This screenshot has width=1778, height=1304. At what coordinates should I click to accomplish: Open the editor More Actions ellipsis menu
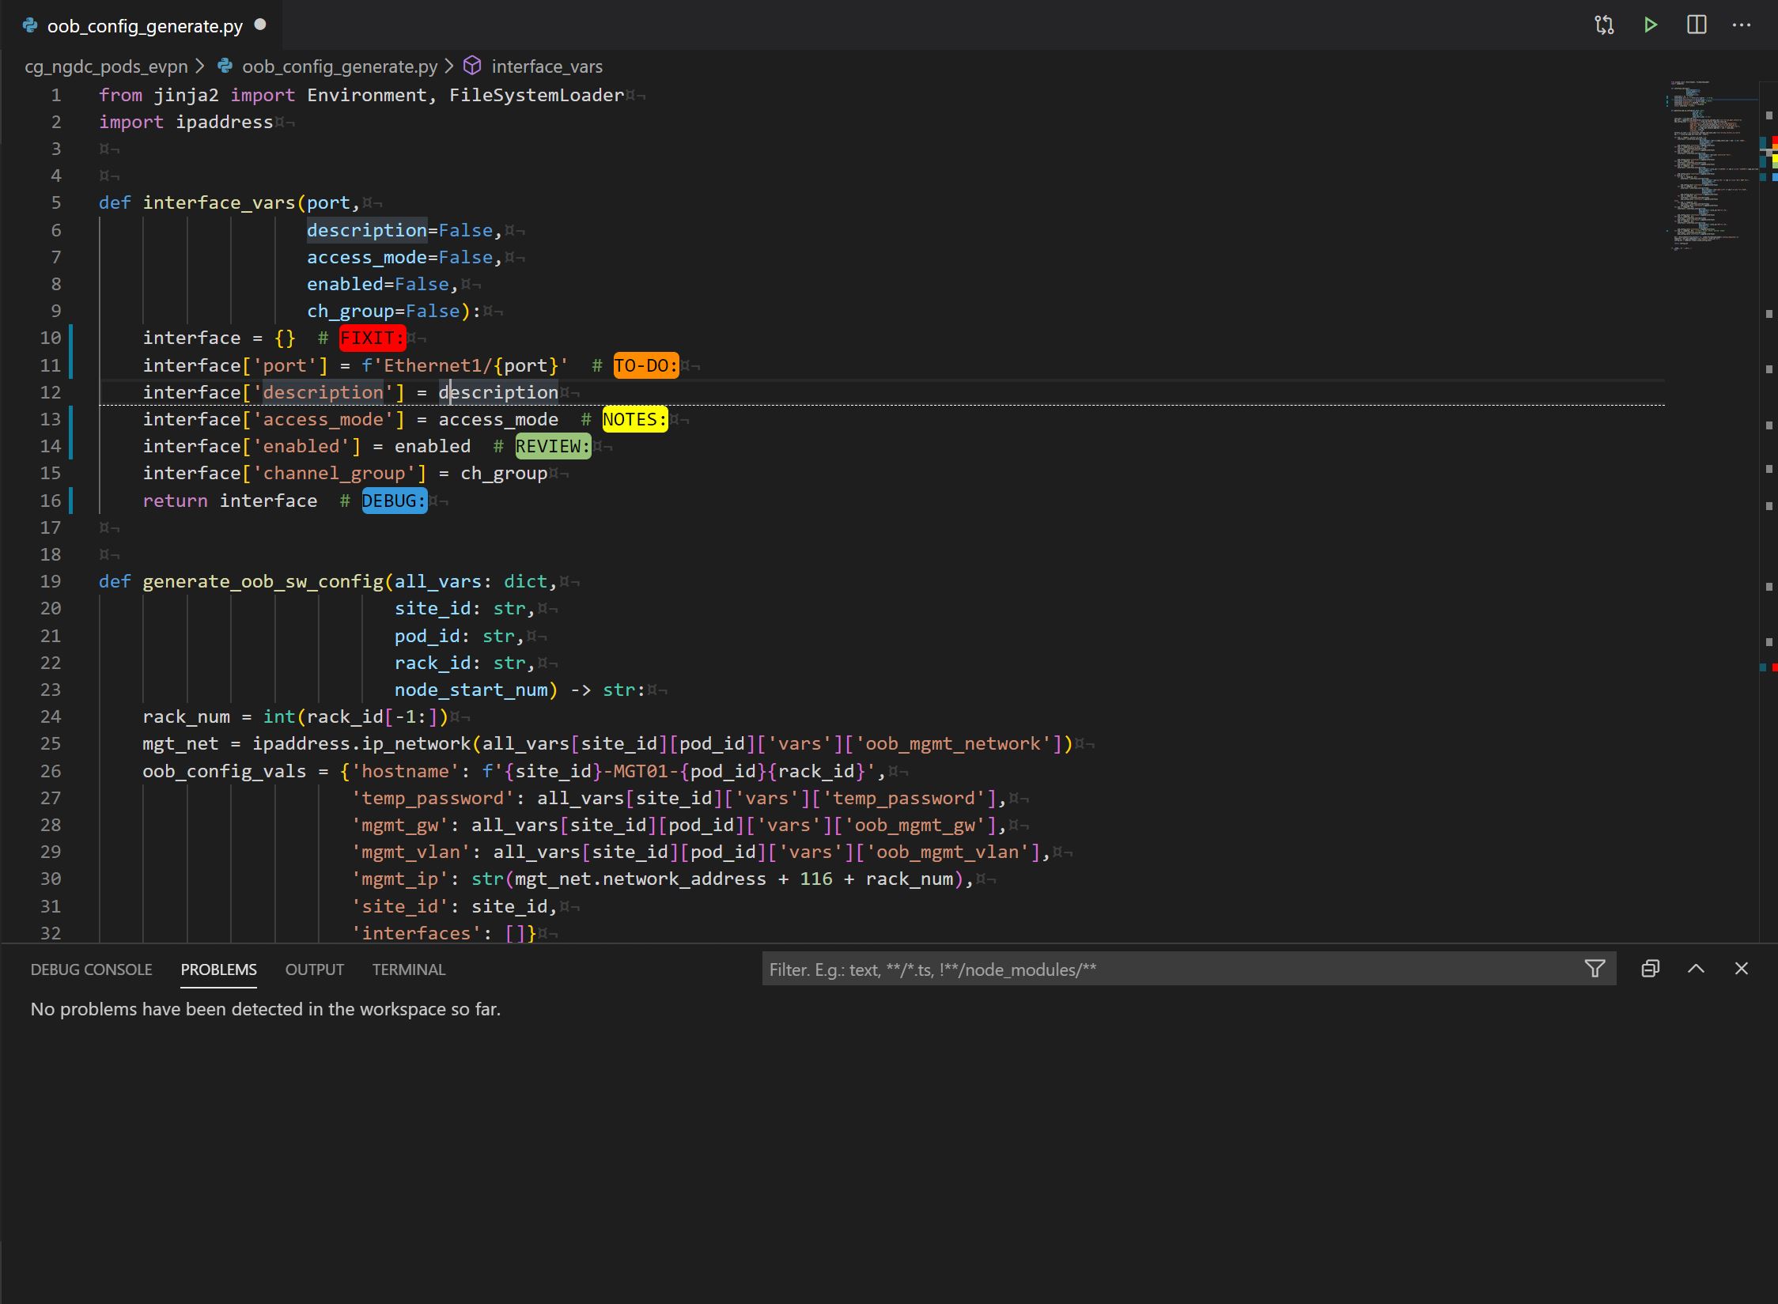pos(1741,25)
